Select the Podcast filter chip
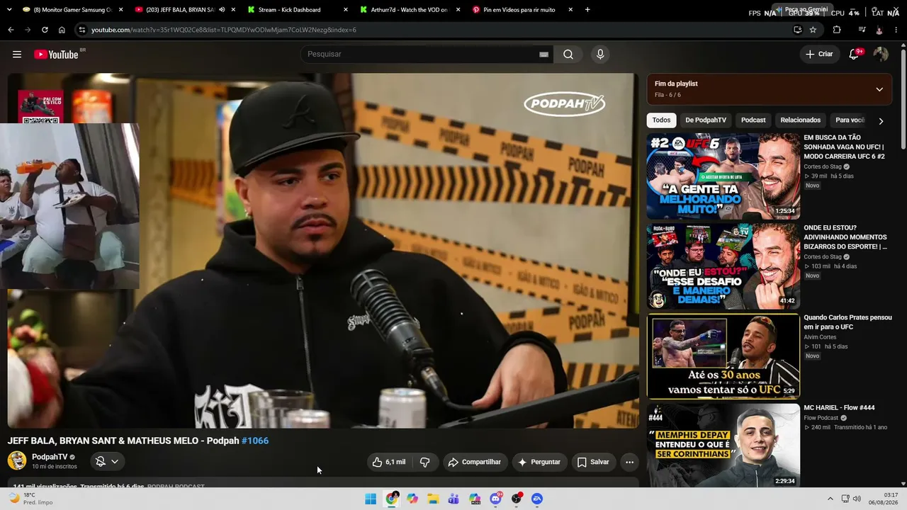The width and height of the screenshot is (907, 510). [753, 120]
